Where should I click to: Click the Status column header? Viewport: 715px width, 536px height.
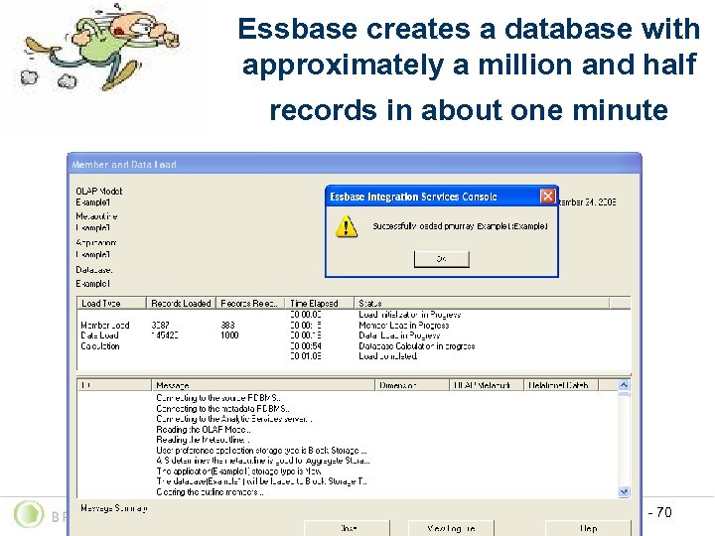[482, 303]
